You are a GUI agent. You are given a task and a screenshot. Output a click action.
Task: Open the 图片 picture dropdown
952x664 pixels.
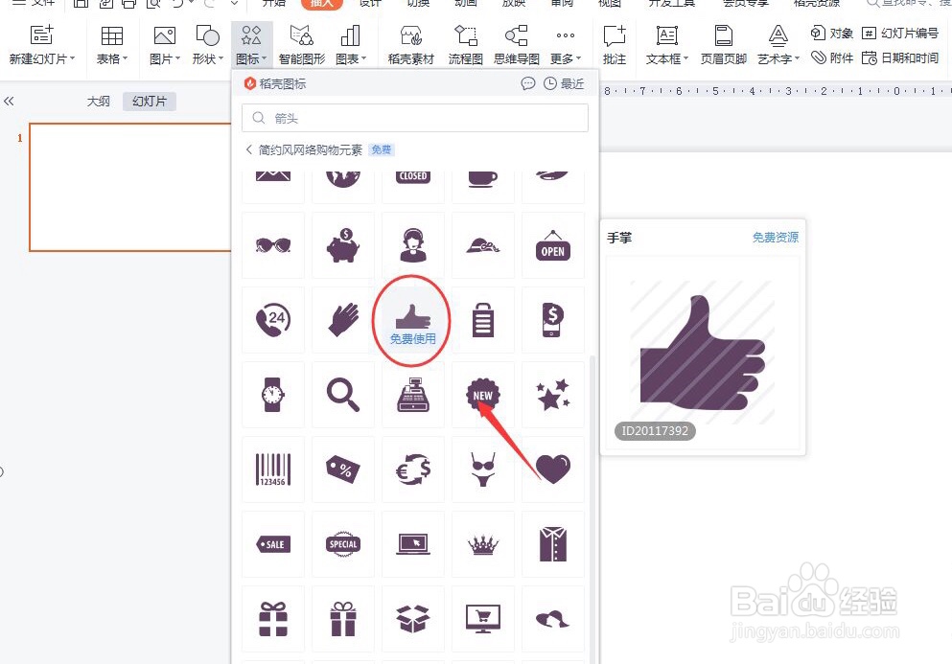[165, 58]
